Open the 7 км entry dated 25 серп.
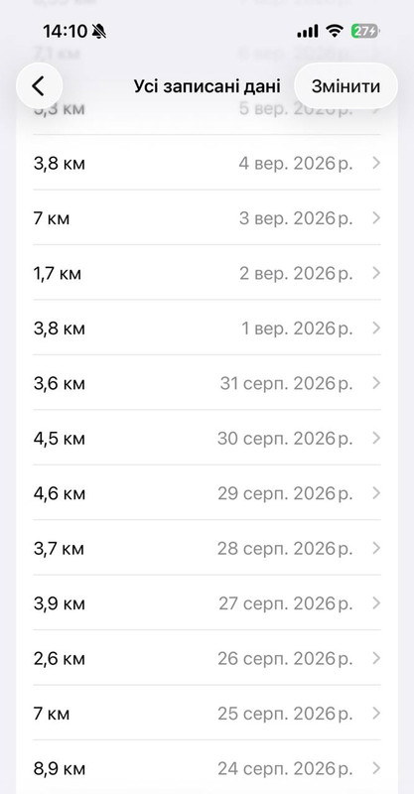This screenshot has width=414, height=794. pos(207,714)
